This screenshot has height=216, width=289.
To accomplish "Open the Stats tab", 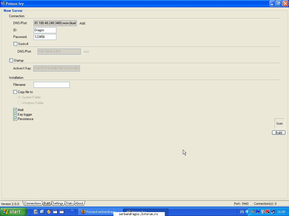I will [x=69, y=203].
